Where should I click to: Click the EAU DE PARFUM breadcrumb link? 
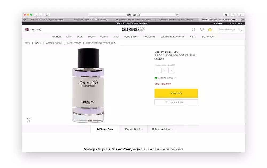74,43
